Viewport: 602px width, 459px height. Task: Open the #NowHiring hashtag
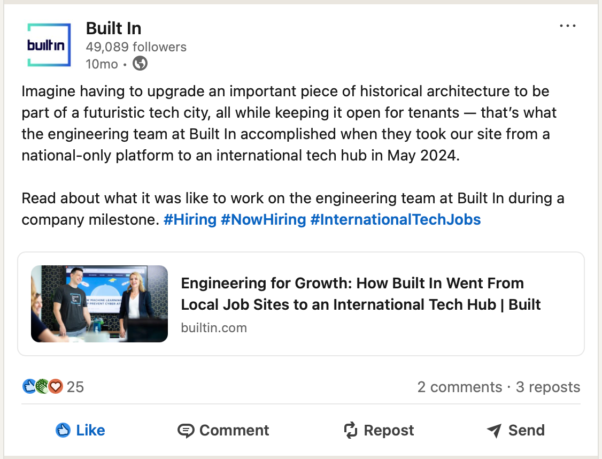pyautogui.click(x=264, y=220)
